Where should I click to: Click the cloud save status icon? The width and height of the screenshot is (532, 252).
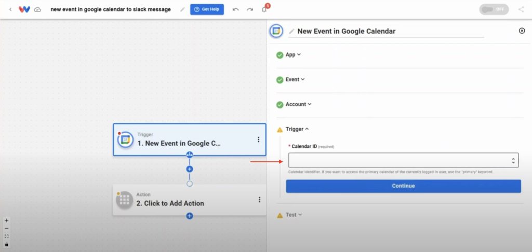(x=37, y=9)
